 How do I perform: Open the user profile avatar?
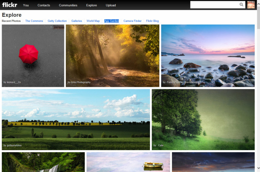(251, 5)
